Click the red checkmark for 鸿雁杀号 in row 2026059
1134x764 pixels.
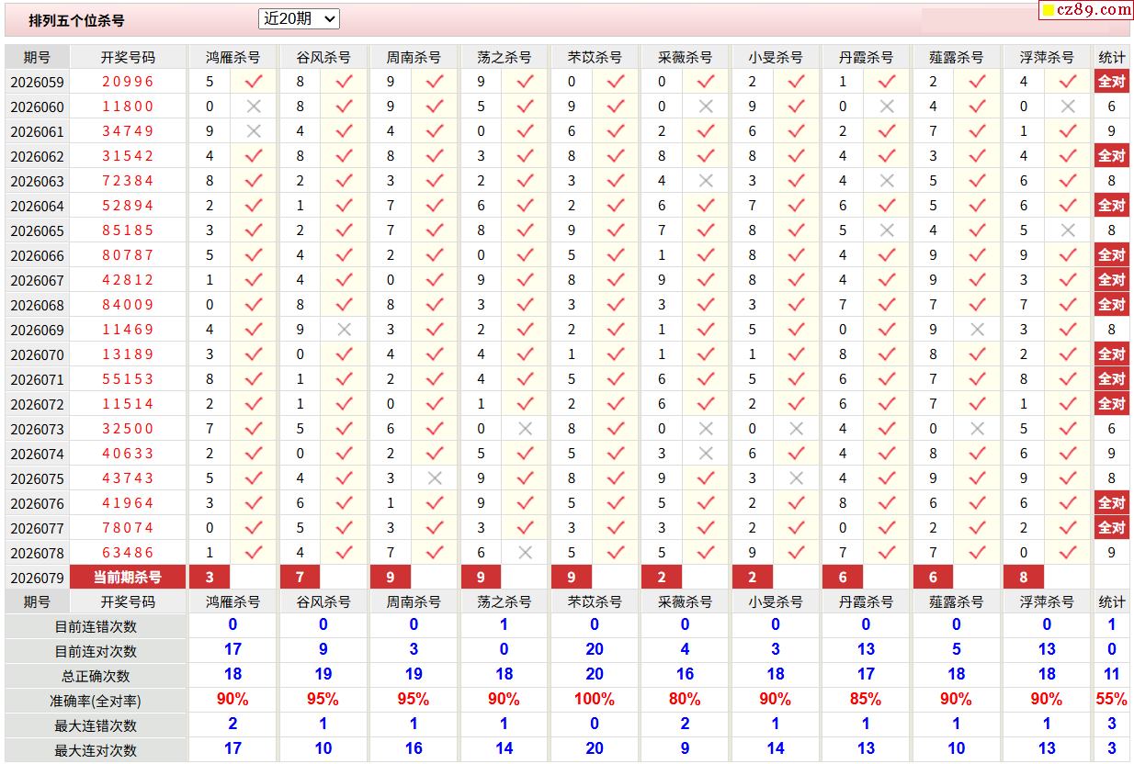pos(254,82)
